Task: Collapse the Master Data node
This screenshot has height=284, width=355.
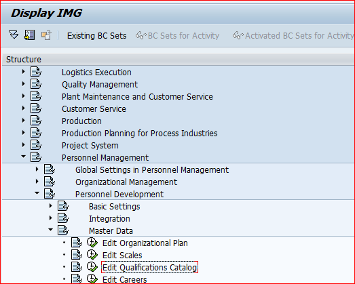Action: point(50,230)
